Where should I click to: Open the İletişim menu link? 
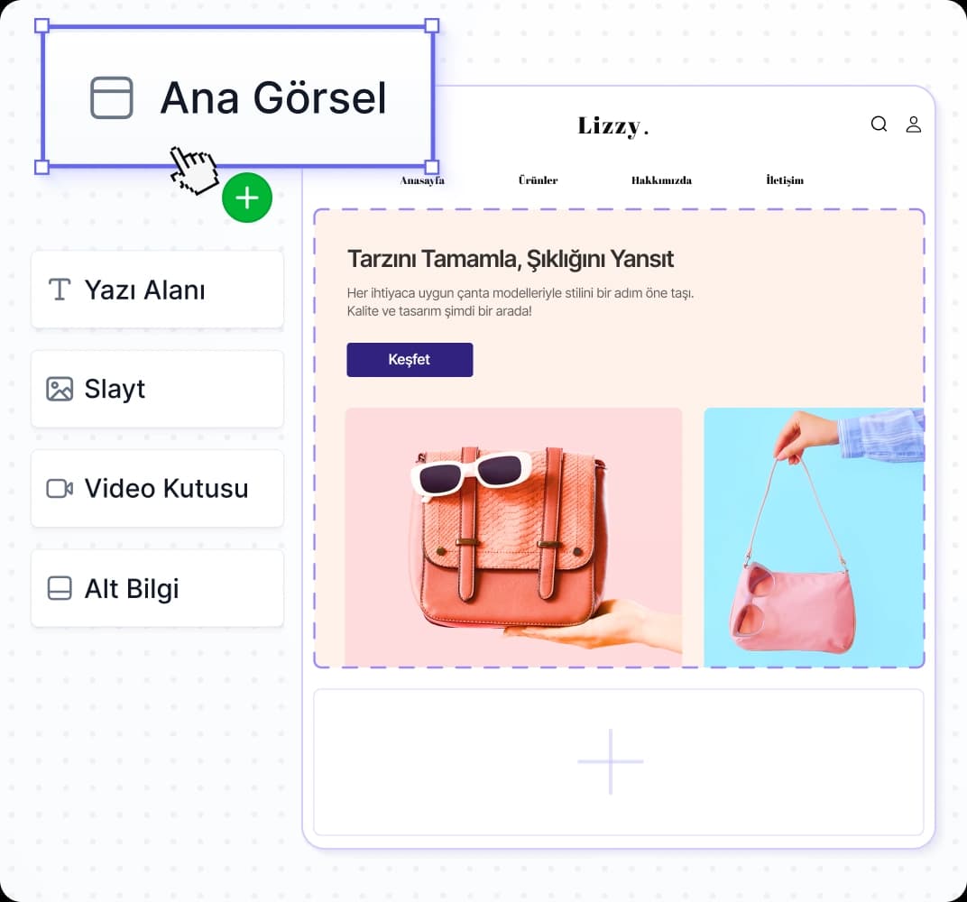click(784, 180)
